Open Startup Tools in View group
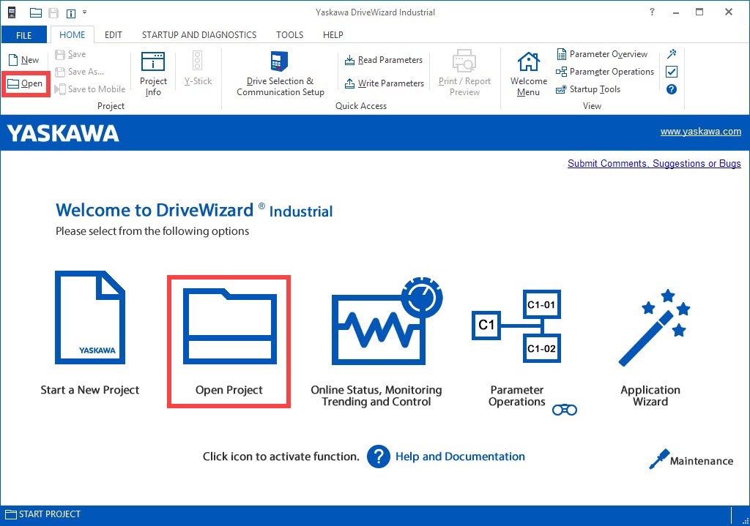 [588, 89]
